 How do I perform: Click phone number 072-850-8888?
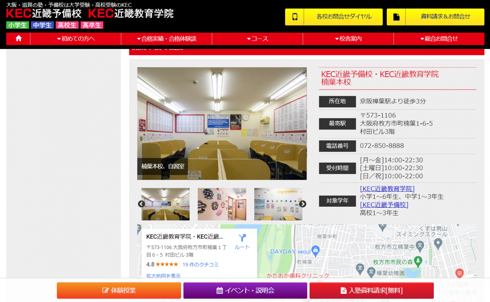pos(382,146)
